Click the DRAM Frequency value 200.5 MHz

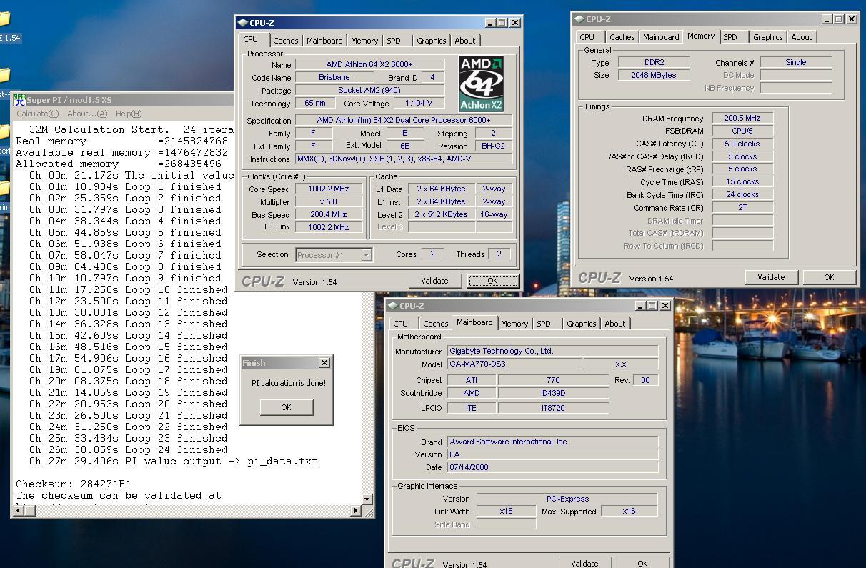click(x=742, y=119)
